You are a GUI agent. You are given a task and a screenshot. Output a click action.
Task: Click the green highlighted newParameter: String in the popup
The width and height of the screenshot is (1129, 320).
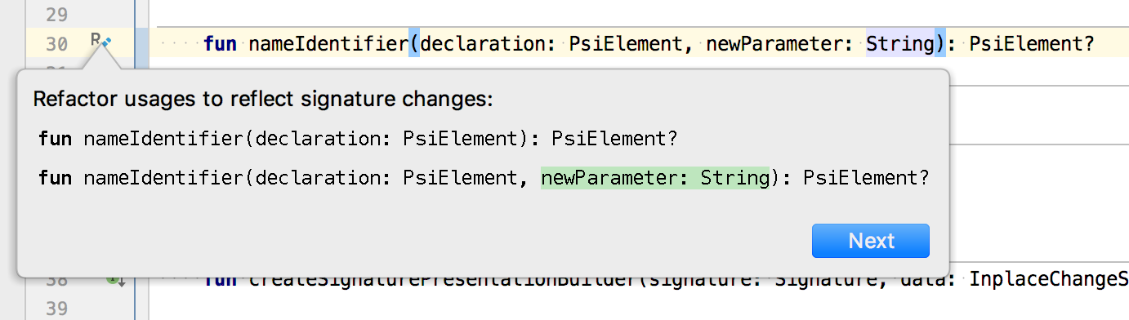(x=656, y=177)
